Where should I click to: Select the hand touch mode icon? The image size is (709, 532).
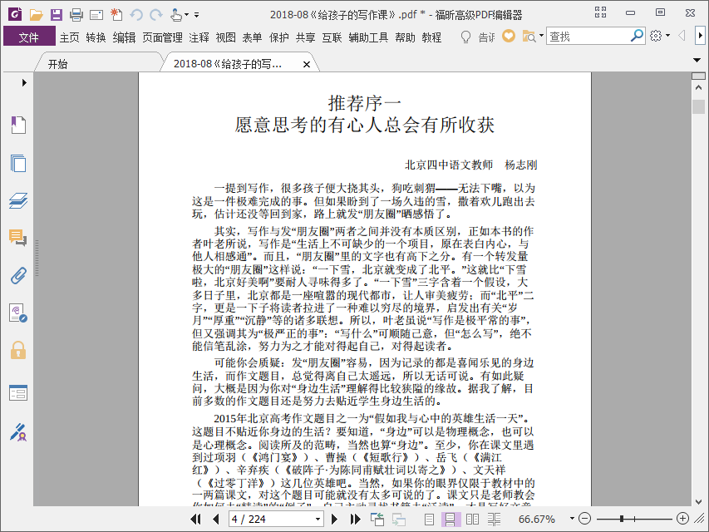(x=176, y=15)
